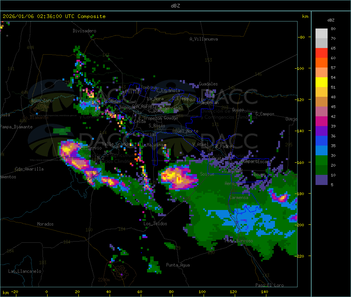This screenshot has height=297, width=351.
Task: Click the Los_Toldos map label
Action: click(x=155, y=224)
